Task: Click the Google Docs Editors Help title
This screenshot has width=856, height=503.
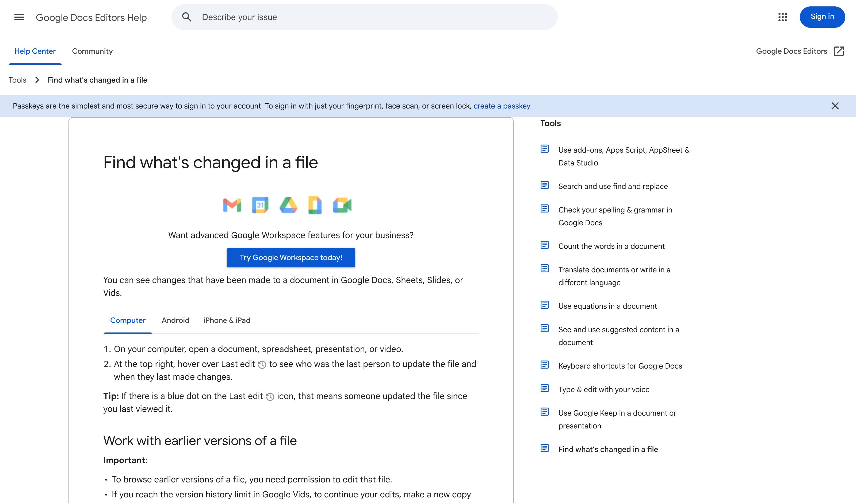Action: click(91, 17)
